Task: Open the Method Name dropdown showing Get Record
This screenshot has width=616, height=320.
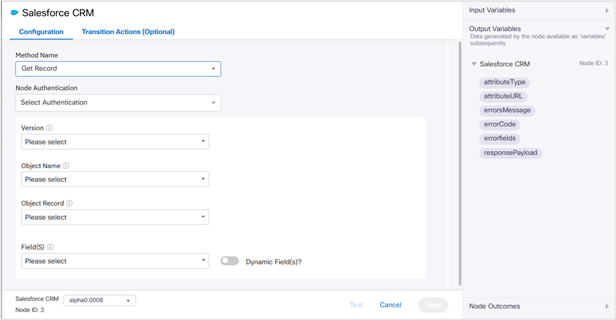Action: click(118, 68)
